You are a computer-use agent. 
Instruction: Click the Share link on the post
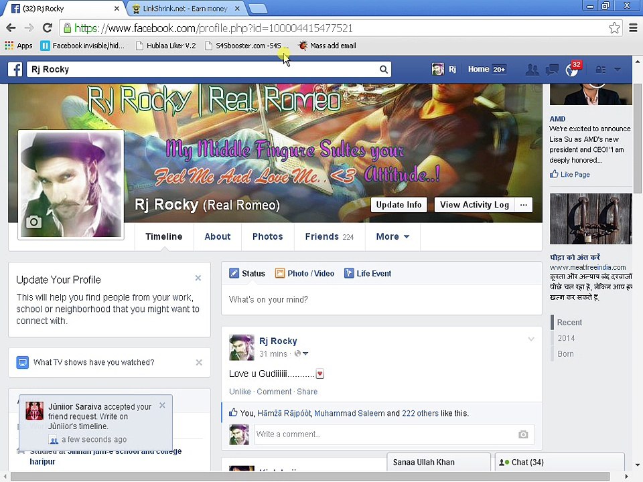tap(307, 392)
